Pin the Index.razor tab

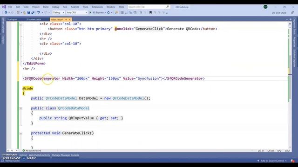tap(66, 19)
